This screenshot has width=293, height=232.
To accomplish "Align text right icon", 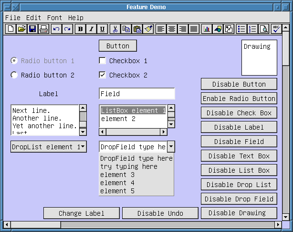I will [183, 29].
